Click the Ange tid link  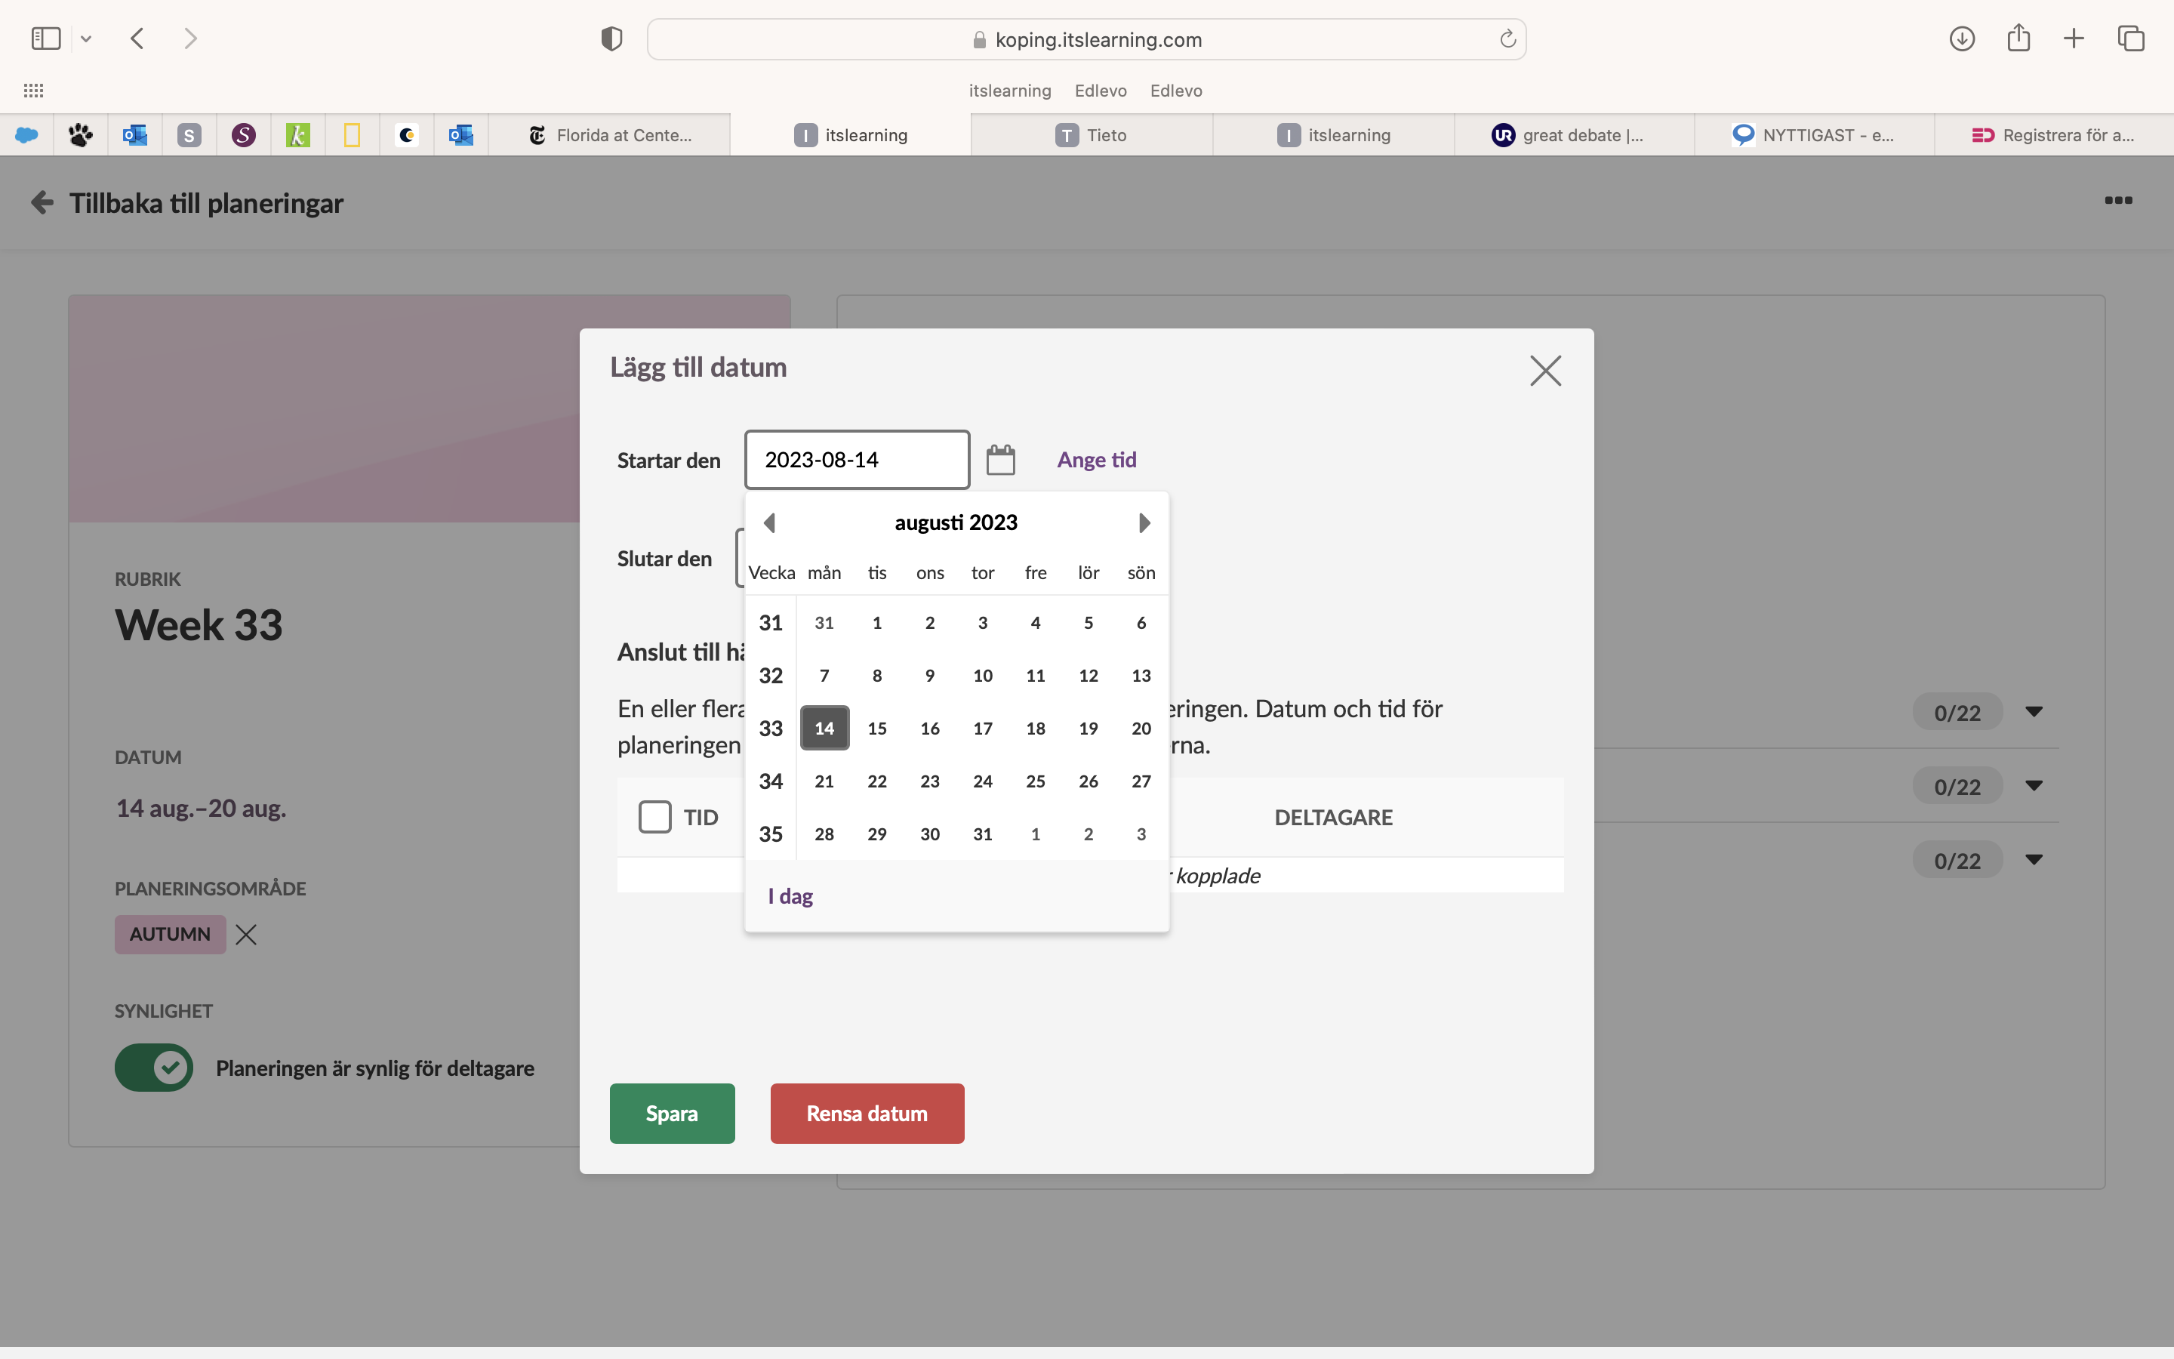click(1096, 459)
